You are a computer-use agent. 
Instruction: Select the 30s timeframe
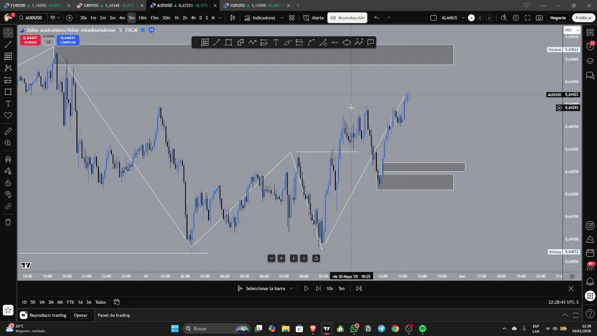coord(83,18)
